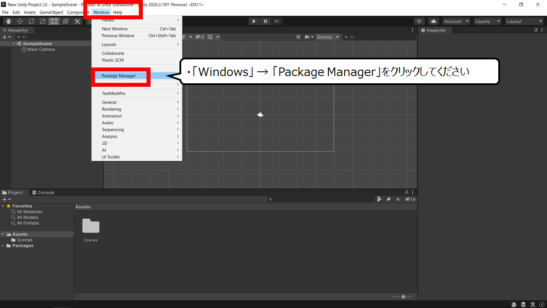Image resolution: width=547 pixels, height=308 pixels.
Task: Open the Layers dropdown
Action: coord(487,21)
